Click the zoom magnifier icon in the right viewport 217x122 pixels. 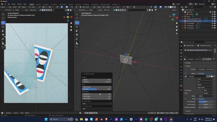177,23
